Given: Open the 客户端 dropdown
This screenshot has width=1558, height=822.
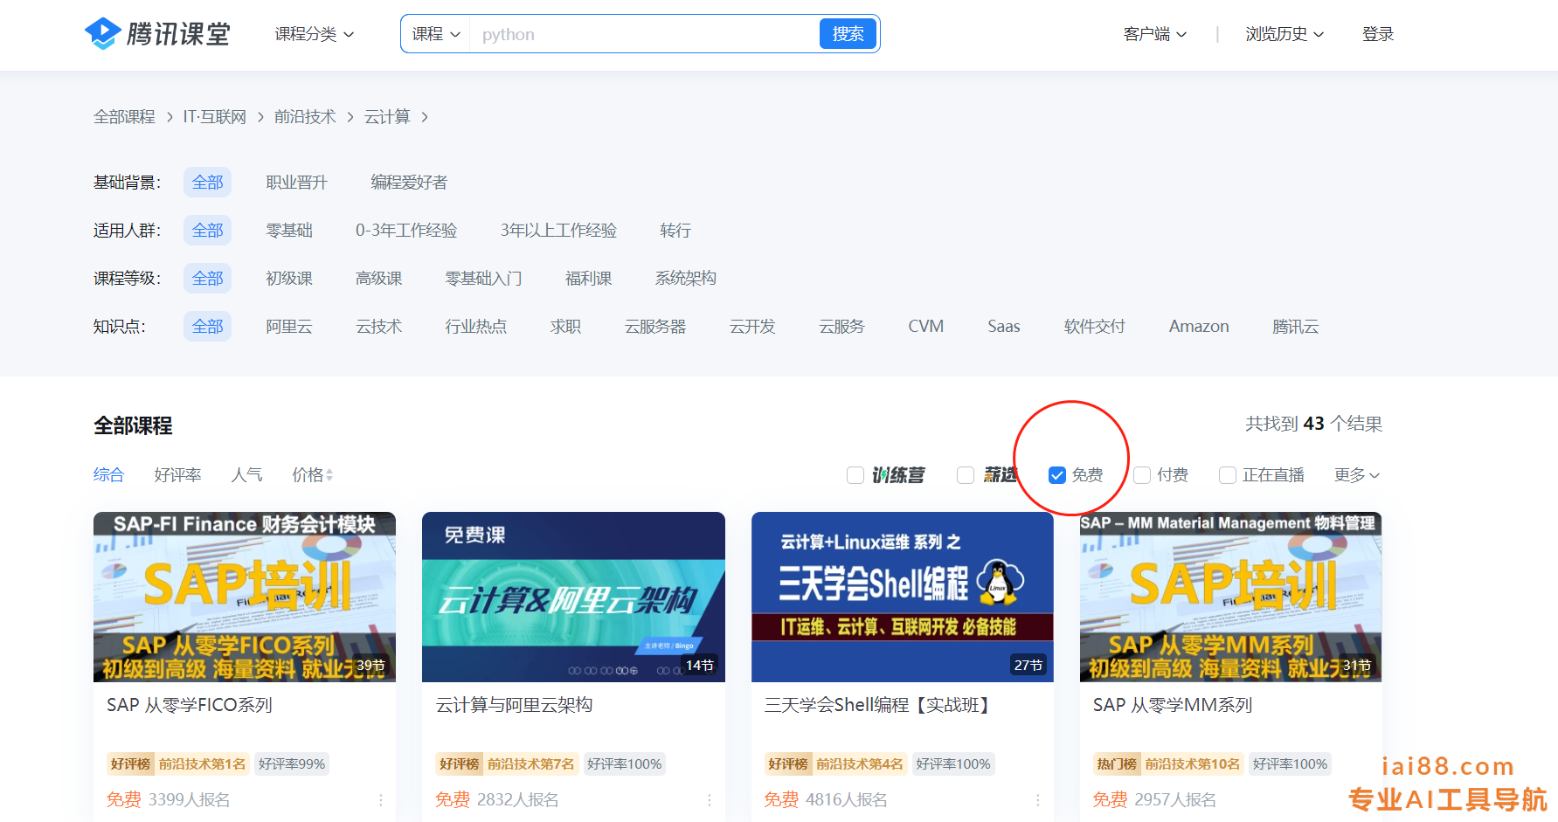Looking at the screenshot, I should point(1155,34).
